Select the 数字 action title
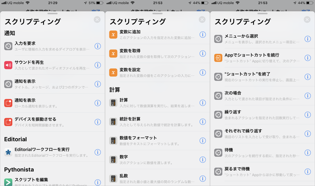This screenshot has height=186, width=315. 124,157
